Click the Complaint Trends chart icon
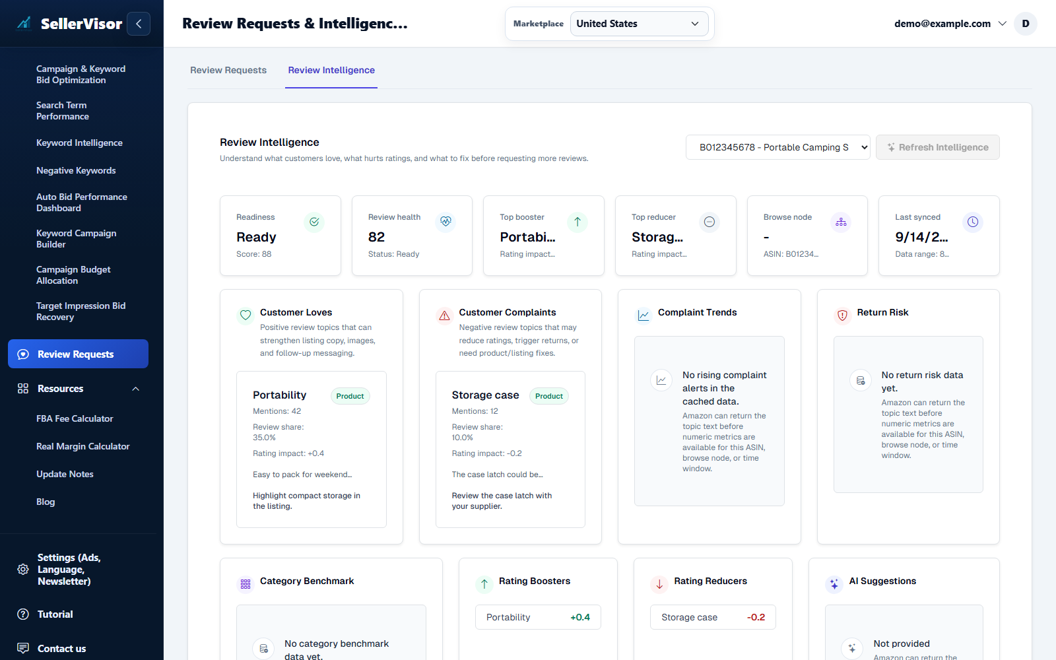This screenshot has width=1056, height=660. click(643, 315)
